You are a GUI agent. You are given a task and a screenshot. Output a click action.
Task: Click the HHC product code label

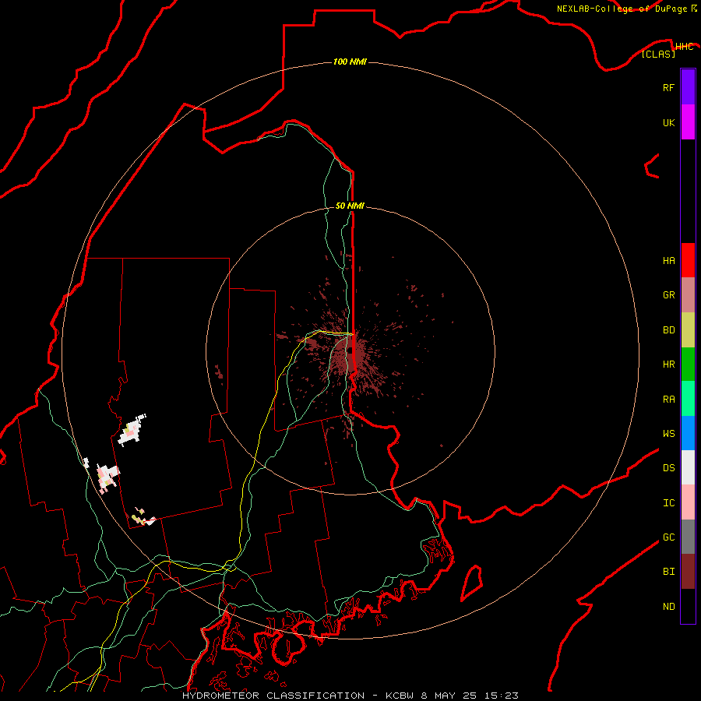click(684, 47)
